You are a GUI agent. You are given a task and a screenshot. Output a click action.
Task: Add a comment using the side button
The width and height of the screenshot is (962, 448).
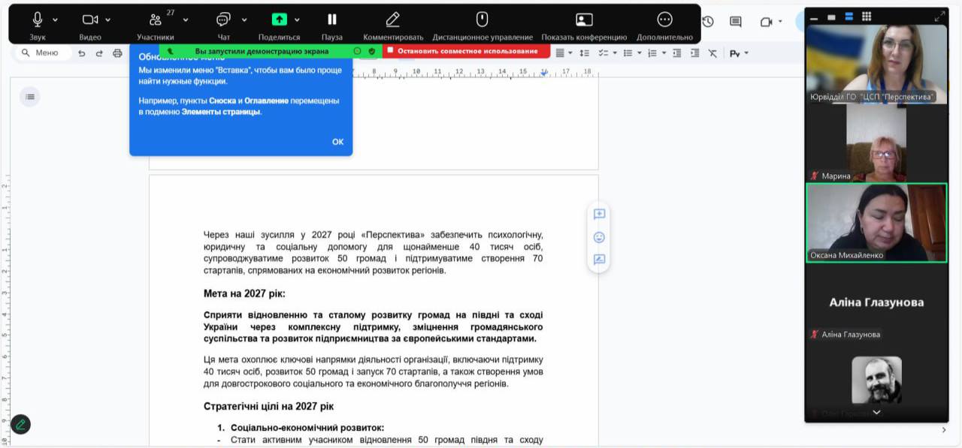click(x=599, y=215)
